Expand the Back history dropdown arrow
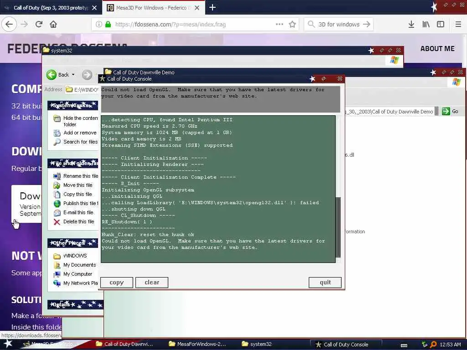The height and width of the screenshot is (350, 467). (73, 75)
